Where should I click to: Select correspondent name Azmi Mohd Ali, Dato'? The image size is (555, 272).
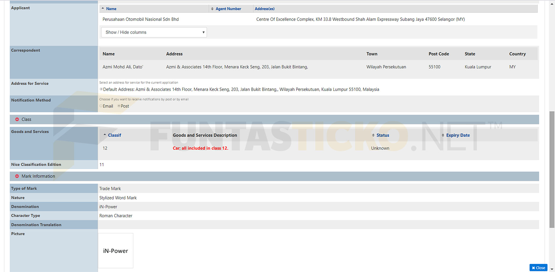point(123,67)
